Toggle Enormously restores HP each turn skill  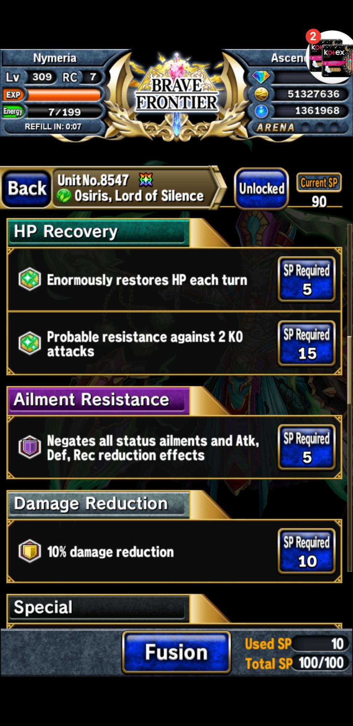[x=174, y=280]
